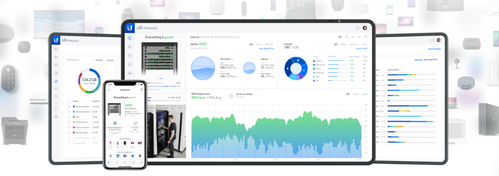This screenshot has height=176, width=499.
Task: Open dashboard icon in left tablet sidebar
Action: coord(56,49)
